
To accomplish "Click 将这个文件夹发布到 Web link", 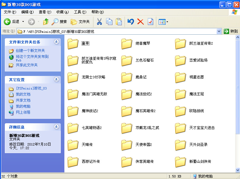I will point(32,58).
